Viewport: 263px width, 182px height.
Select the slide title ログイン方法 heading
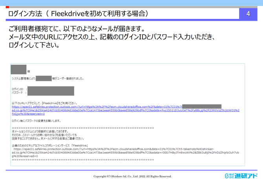[79, 14]
